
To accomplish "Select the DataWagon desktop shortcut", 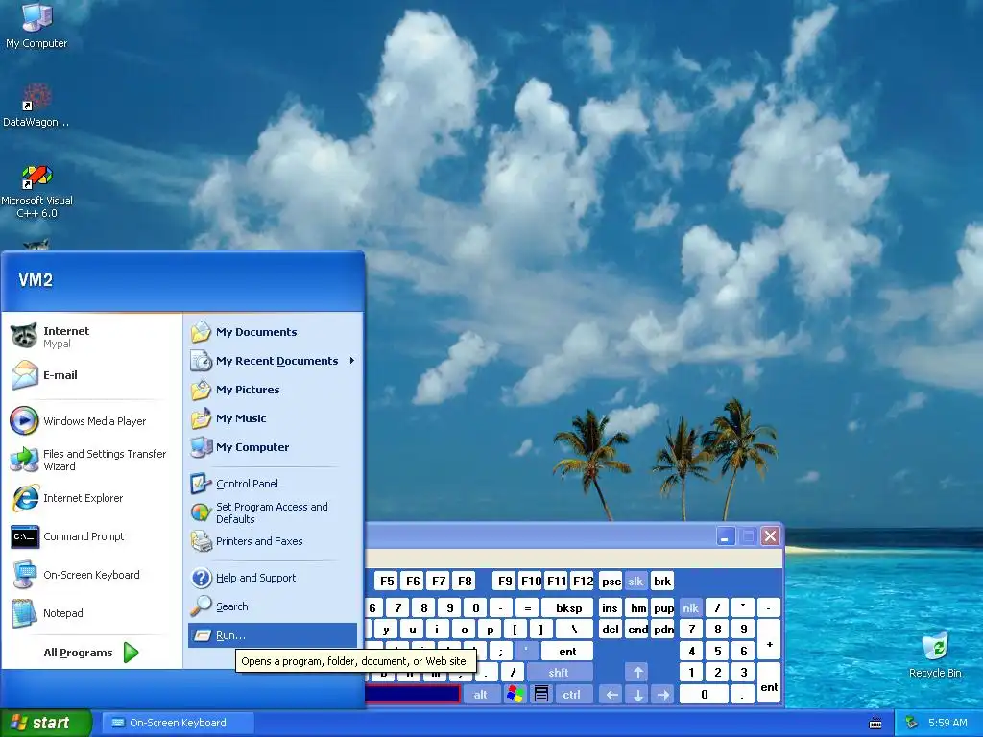I will [x=36, y=106].
